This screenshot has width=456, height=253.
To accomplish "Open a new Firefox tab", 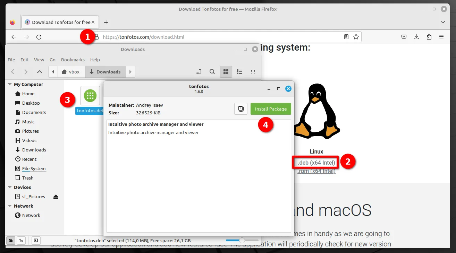I will click(106, 22).
